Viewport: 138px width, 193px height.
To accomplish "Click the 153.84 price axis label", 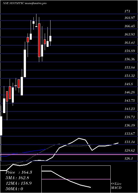I will [130, 68].
